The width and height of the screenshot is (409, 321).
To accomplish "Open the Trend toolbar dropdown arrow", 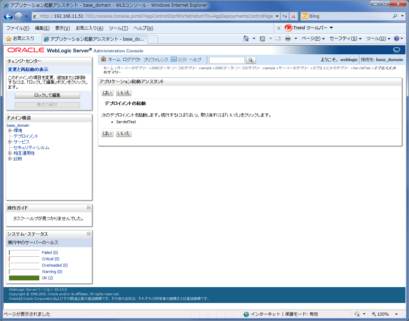I will pos(331,28).
